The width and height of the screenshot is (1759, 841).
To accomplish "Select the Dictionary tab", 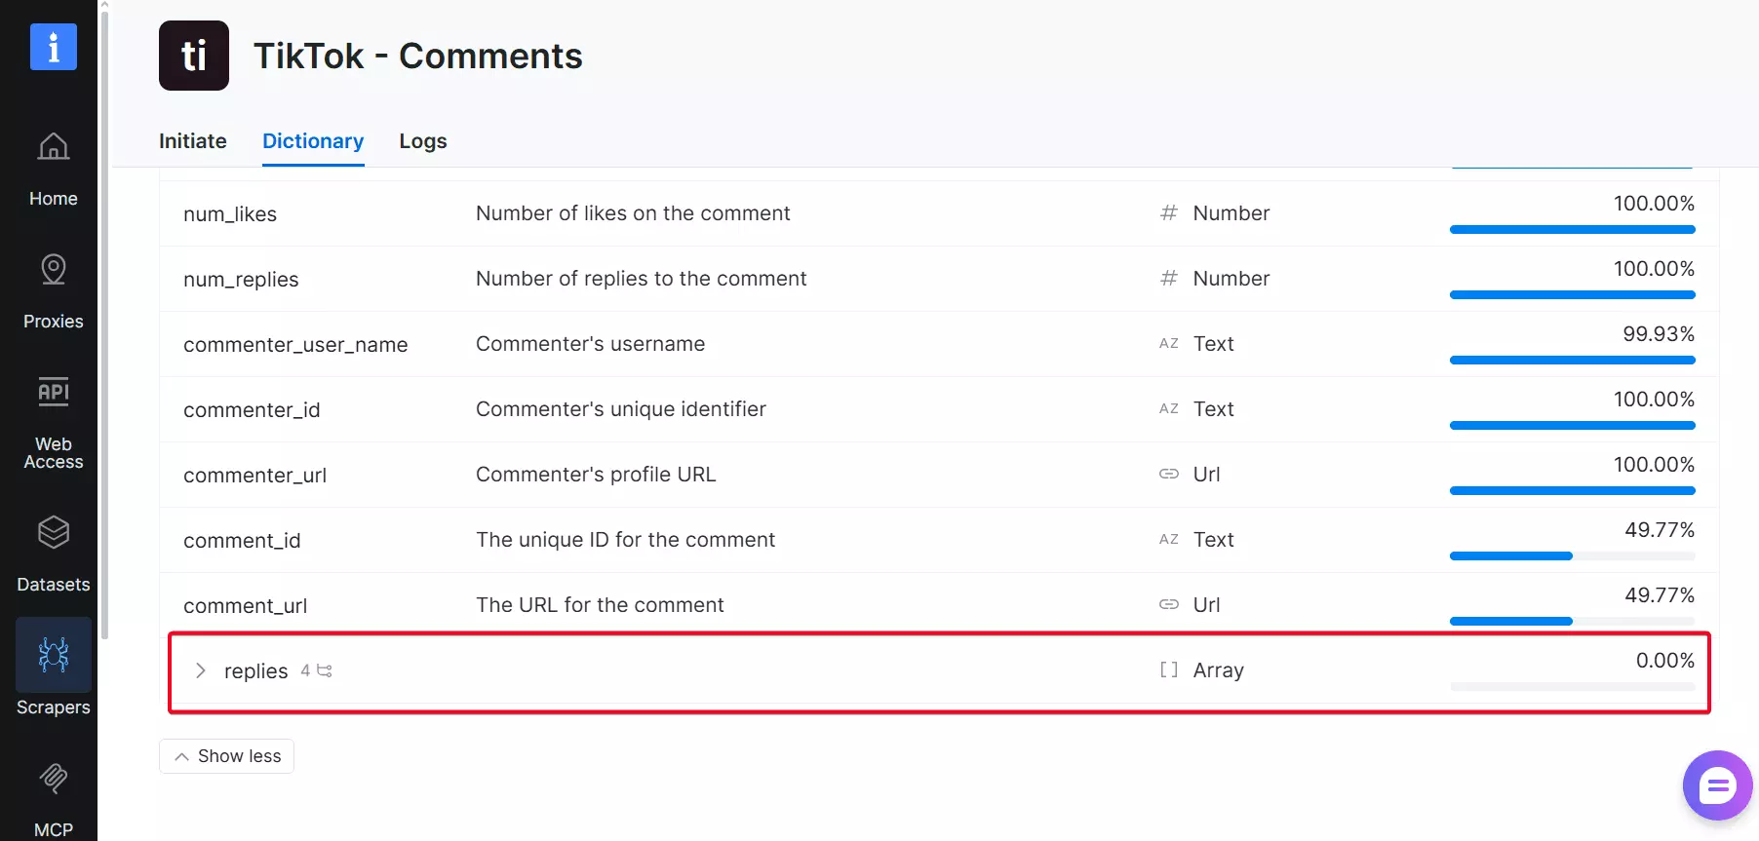I will [312, 140].
